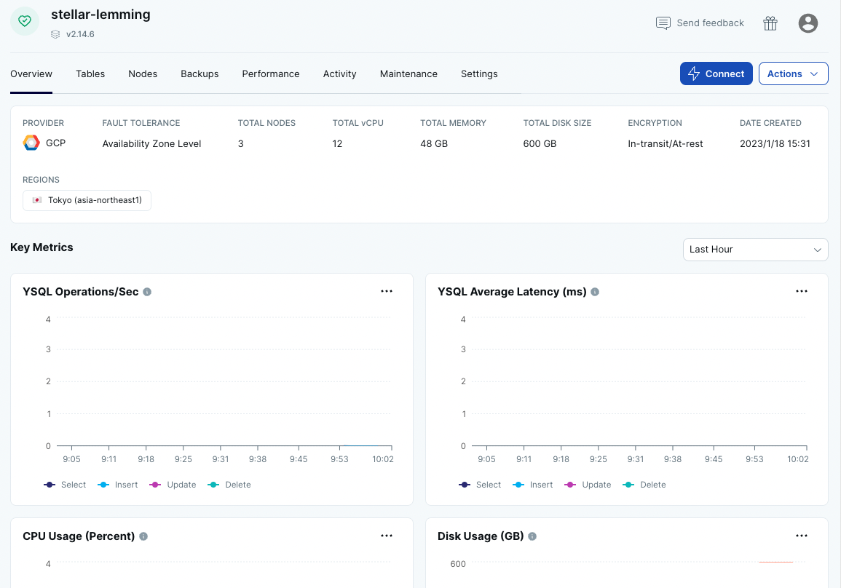Click the cluster health heart icon
Viewport: 841px width, 588px height.
[x=25, y=21]
